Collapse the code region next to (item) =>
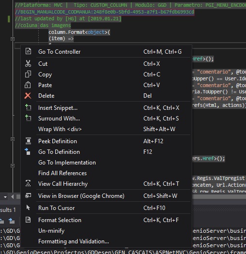 point(13,39)
